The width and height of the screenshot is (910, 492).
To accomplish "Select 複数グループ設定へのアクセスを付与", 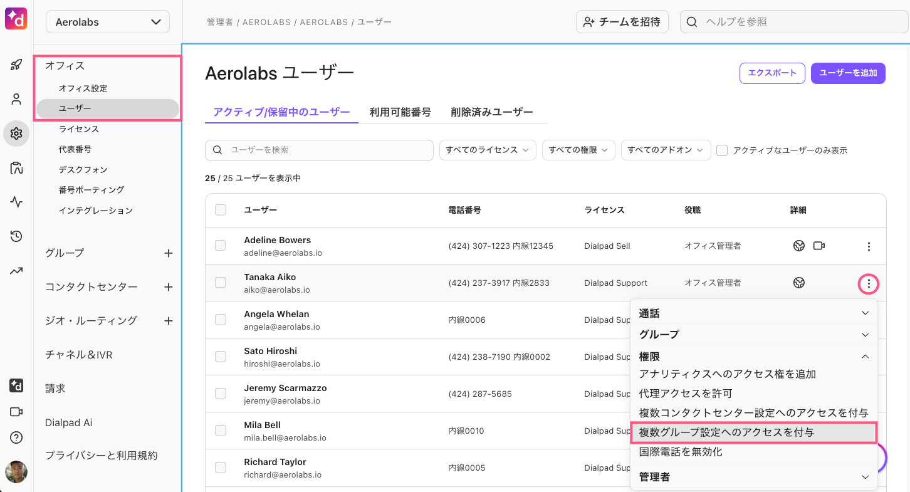I will 754,432.
